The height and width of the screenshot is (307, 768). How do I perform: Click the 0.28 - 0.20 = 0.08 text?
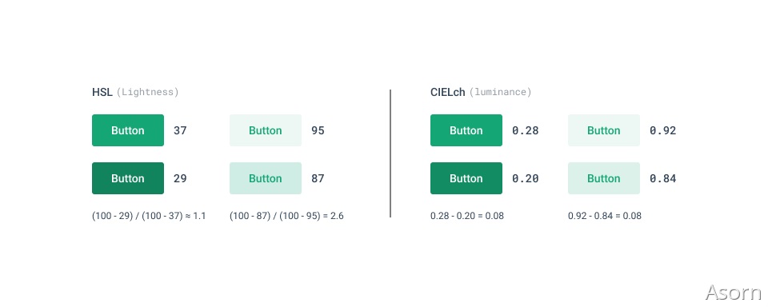click(x=467, y=216)
